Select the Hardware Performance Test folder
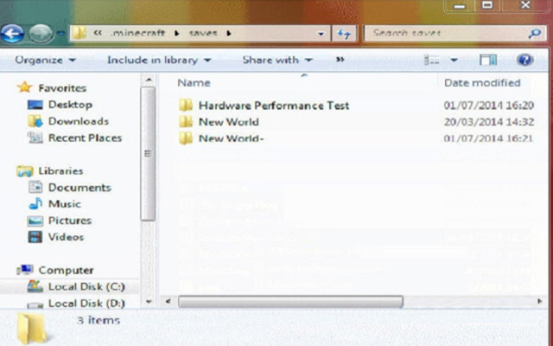553x346 pixels. coord(273,106)
